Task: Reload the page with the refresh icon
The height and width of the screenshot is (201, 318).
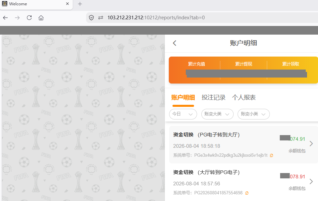Action: coord(29,18)
